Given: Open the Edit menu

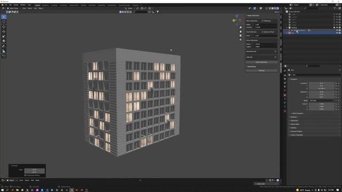Looking at the screenshot, I should point(10,5).
